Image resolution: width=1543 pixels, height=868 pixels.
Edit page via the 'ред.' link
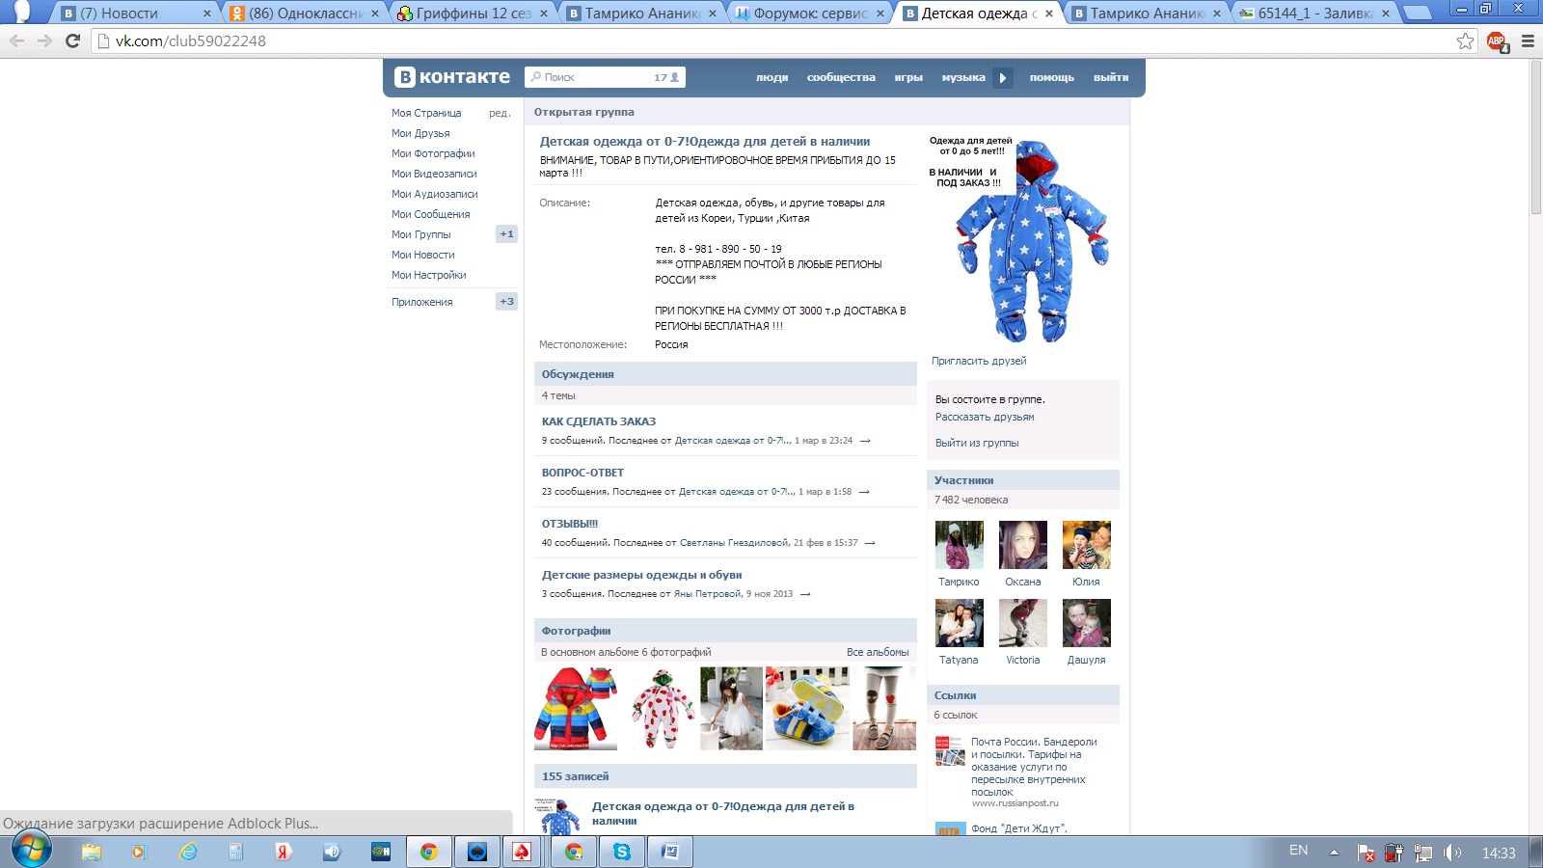point(500,113)
